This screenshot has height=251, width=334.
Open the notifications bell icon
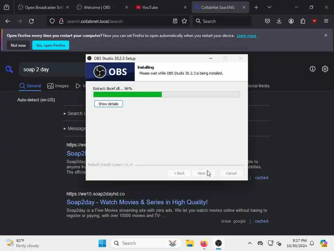312,243
